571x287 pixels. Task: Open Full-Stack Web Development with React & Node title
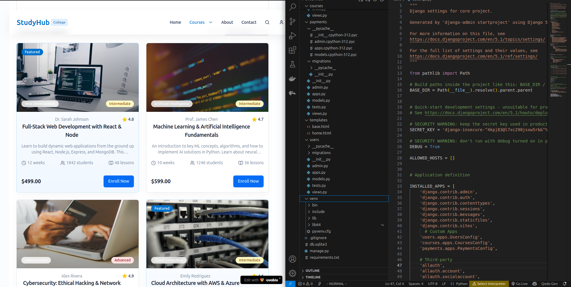(72, 131)
